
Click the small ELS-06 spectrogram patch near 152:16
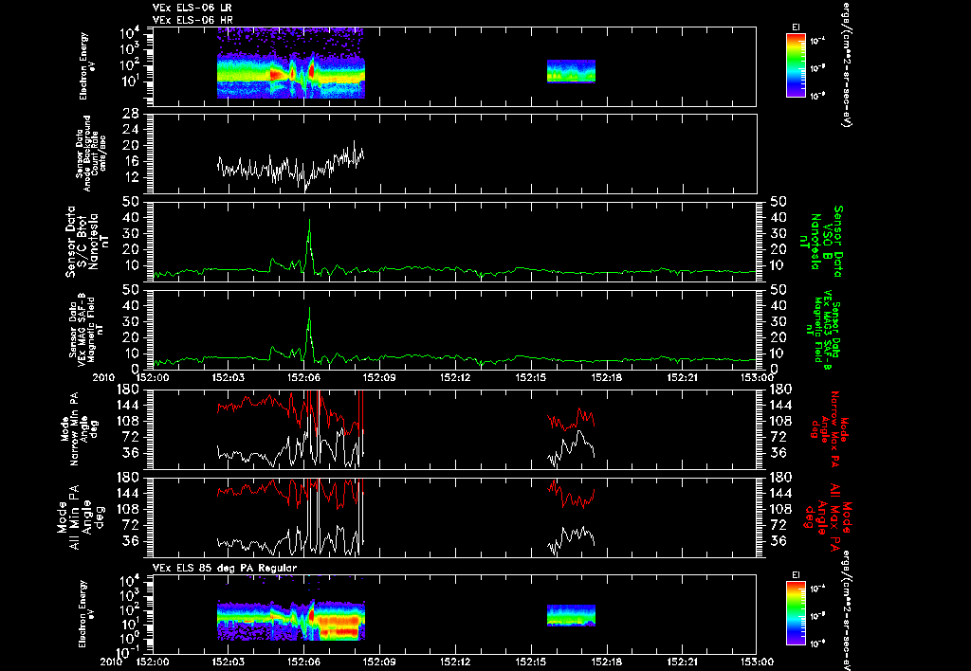point(571,71)
